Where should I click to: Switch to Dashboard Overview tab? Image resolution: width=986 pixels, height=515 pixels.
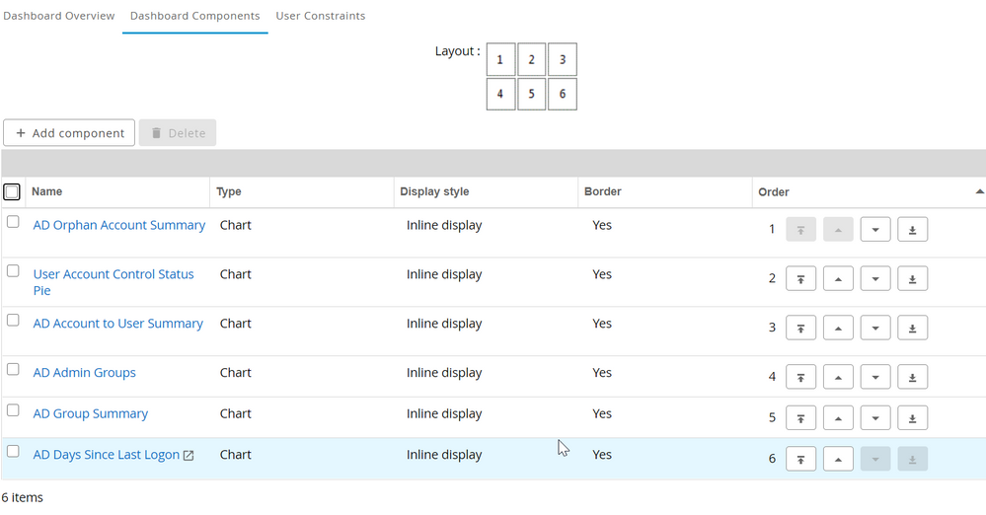point(59,16)
